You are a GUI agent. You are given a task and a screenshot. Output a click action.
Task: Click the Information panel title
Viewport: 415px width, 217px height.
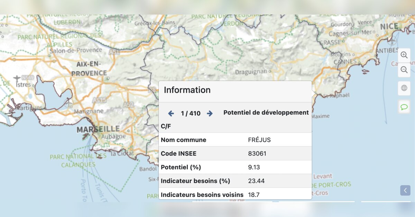(x=187, y=90)
